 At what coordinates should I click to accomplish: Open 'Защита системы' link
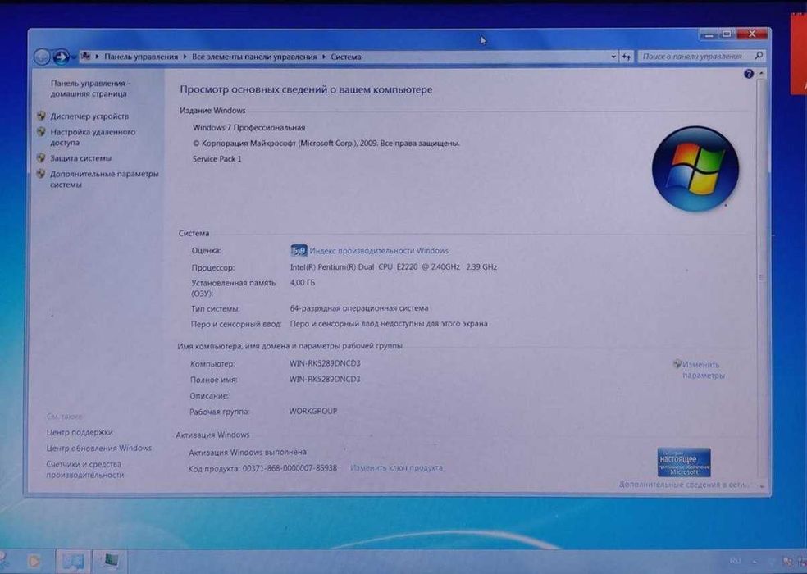pos(80,158)
